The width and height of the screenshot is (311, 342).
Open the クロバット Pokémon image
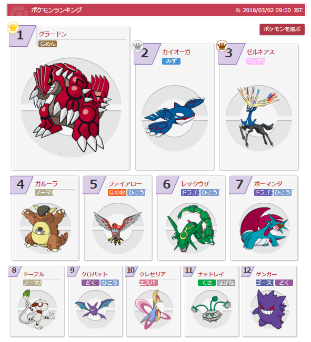(x=95, y=310)
